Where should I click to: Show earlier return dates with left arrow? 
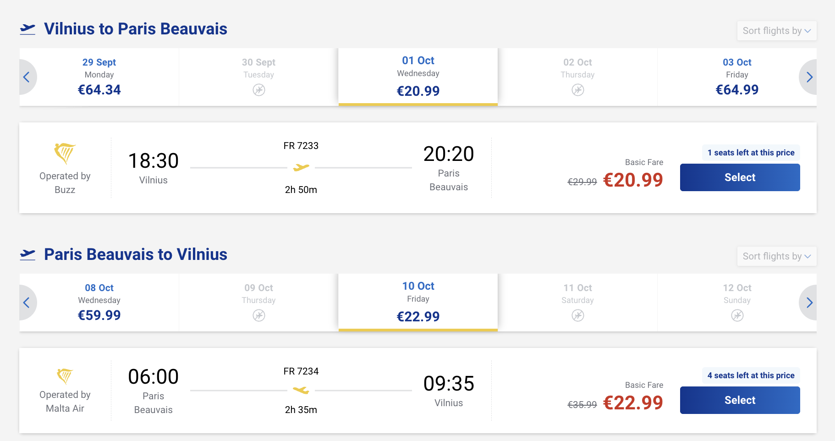click(27, 303)
